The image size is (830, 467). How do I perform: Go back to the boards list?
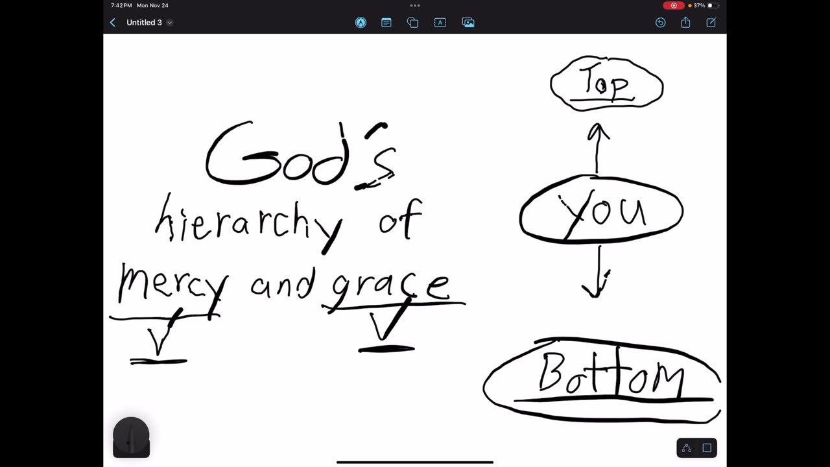tap(112, 23)
